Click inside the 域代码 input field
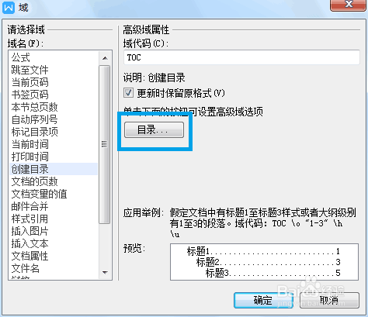The height and width of the screenshot is (317, 368). [x=241, y=57]
